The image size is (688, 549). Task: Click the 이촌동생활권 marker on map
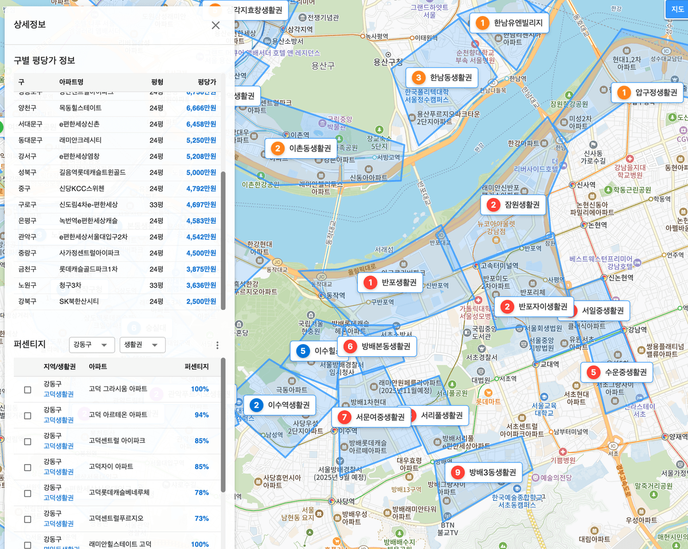point(302,149)
